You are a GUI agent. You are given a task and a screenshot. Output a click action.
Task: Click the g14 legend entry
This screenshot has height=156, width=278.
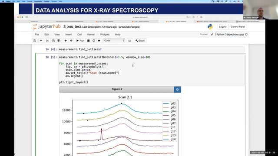pos(169,139)
